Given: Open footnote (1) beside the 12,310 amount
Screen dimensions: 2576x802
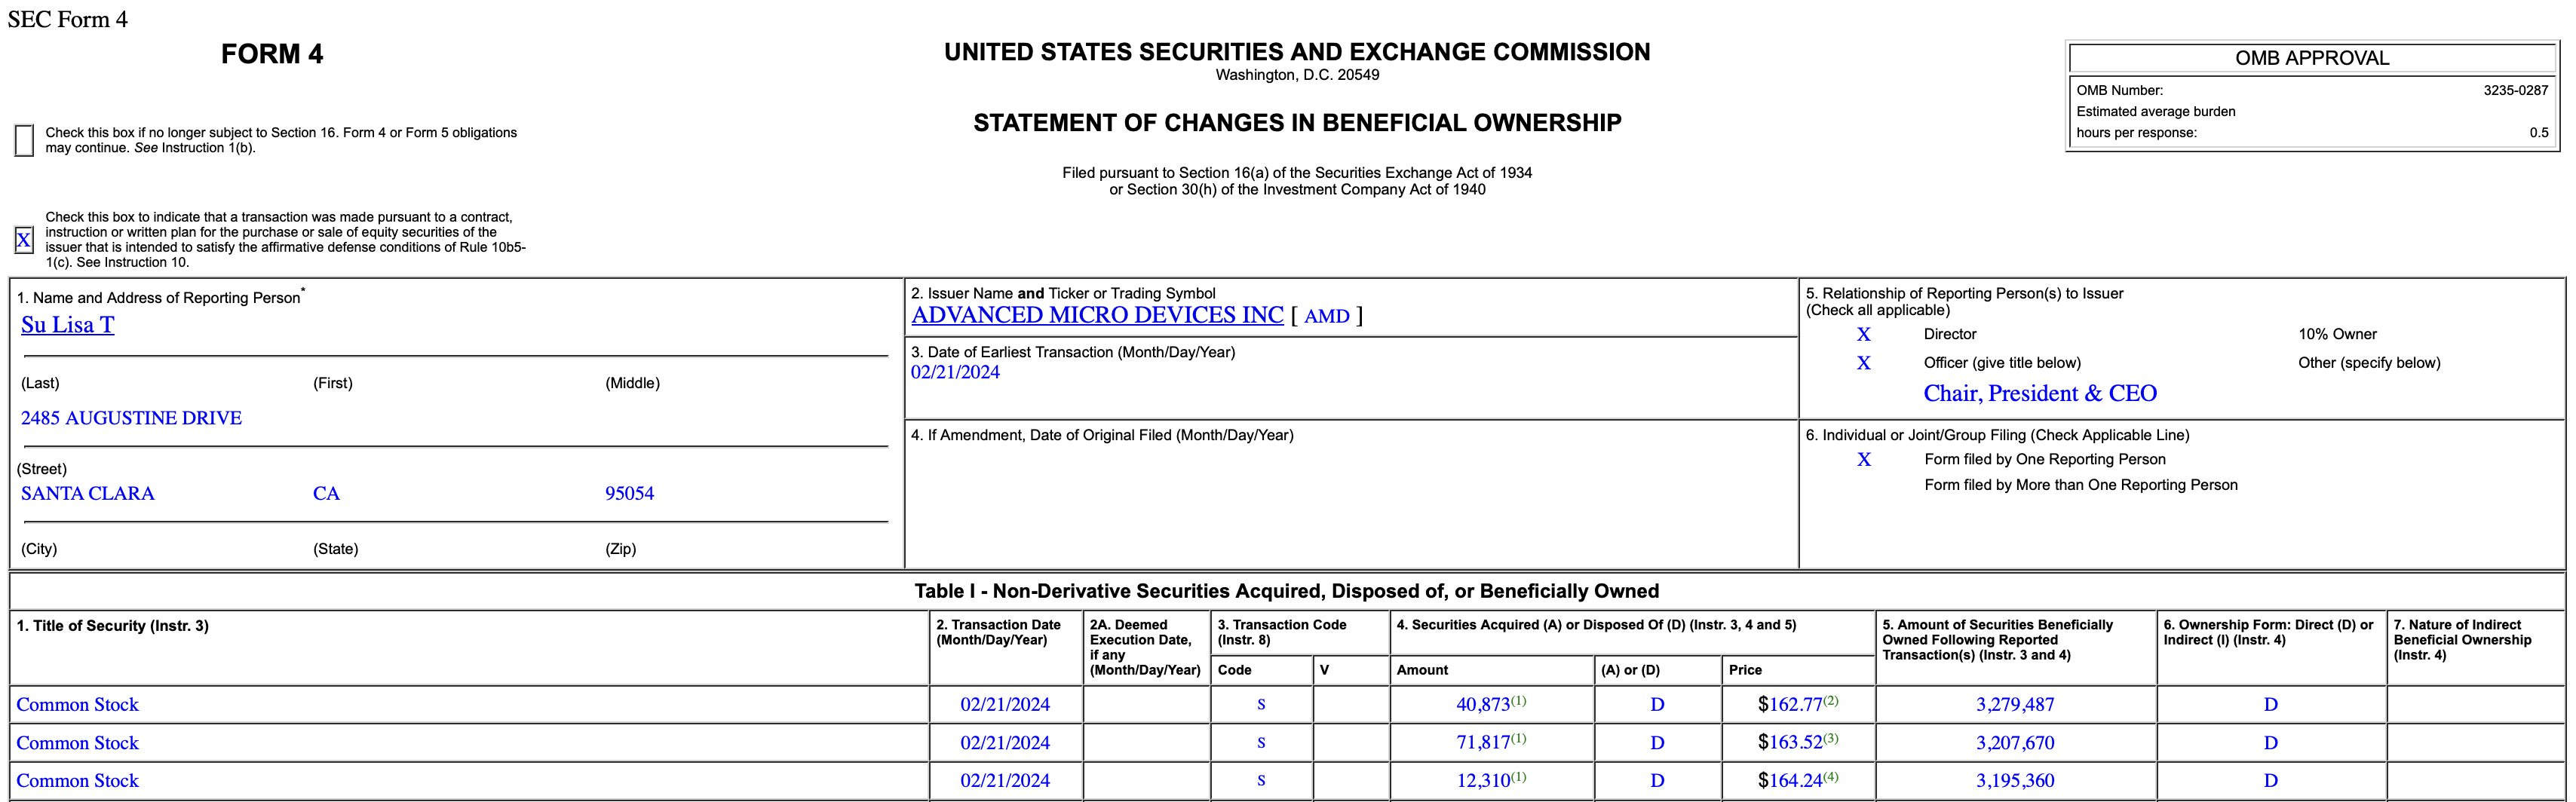Looking at the screenshot, I should point(1518,776).
